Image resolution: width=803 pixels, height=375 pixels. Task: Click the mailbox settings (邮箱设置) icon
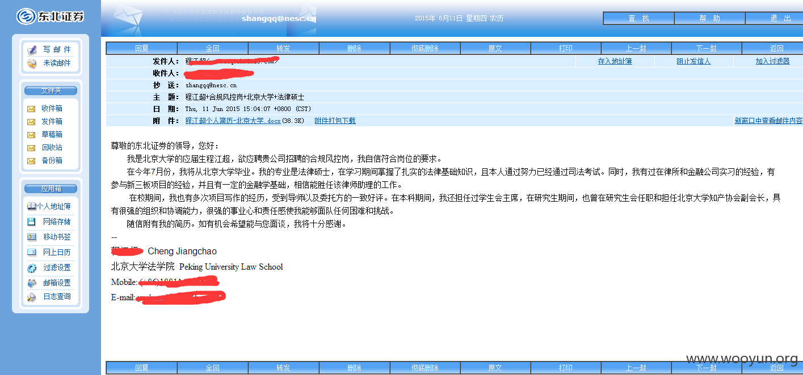(x=32, y=283)
